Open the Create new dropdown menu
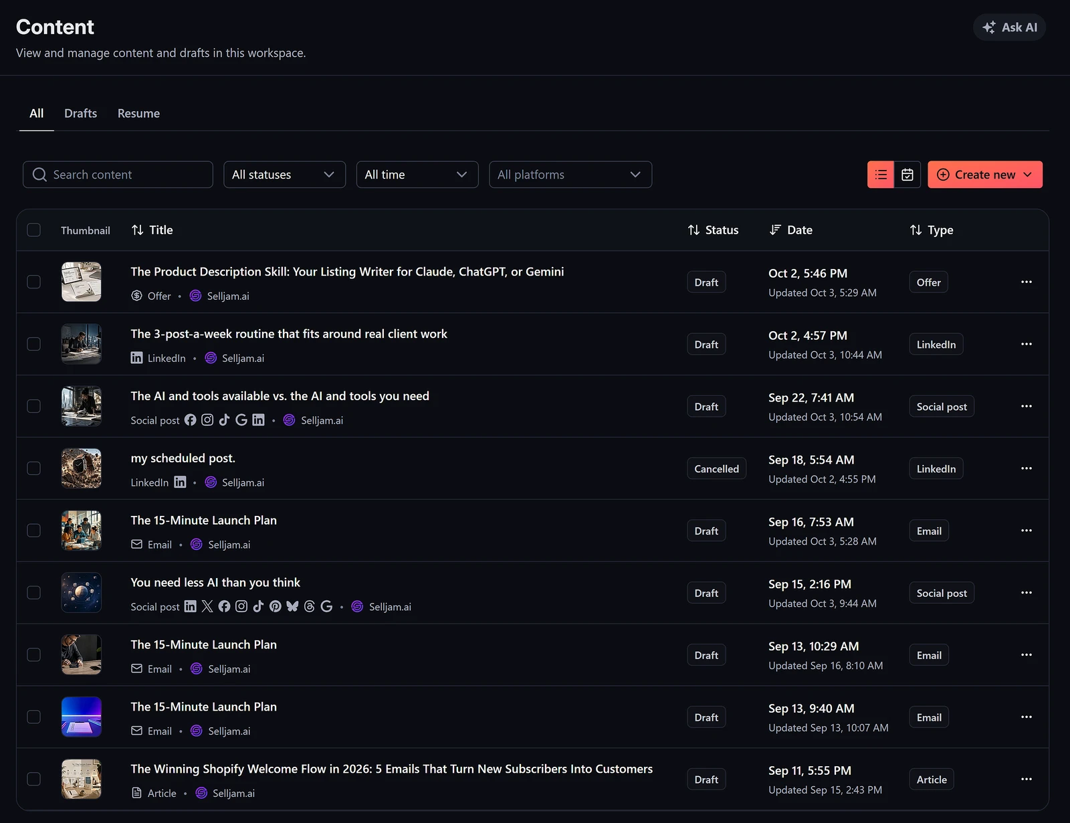The image size is (1070, 823). click(985, 175)
